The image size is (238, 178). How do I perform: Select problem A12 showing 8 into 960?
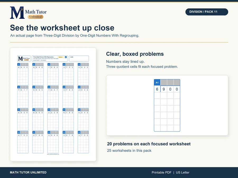point(38,119)
